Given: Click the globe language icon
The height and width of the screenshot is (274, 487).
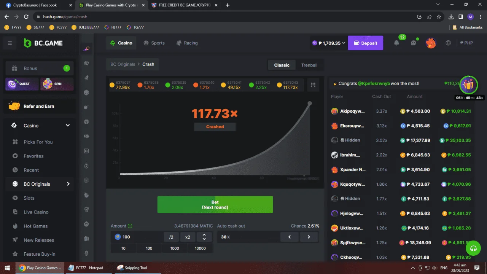Looking at the screenshot, I should click(x=448, y=43).
